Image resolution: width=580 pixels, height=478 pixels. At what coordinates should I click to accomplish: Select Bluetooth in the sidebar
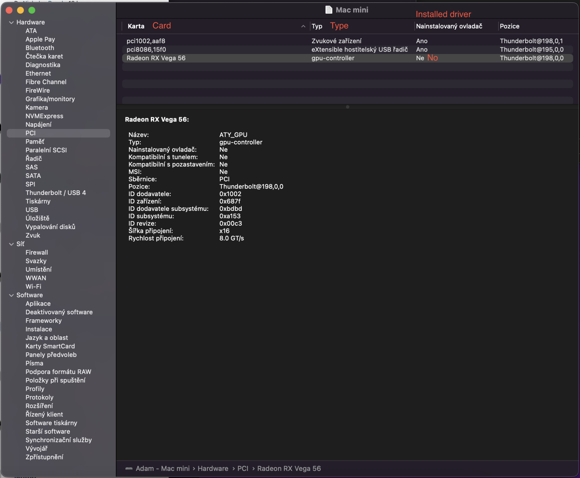click(x=40, y=48)
